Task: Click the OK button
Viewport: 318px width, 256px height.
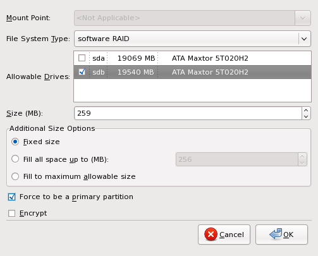Action: point(281,235)
